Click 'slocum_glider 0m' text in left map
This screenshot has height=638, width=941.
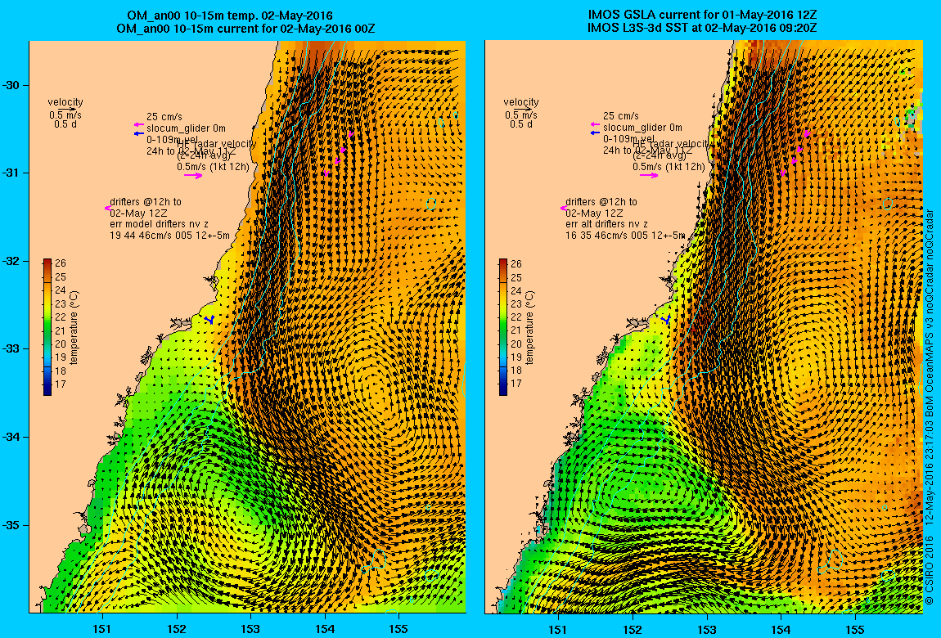[x=186, y=128]
